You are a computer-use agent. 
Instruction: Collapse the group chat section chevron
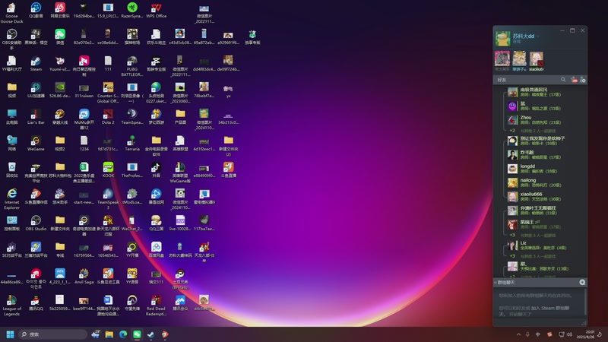[496, 283]
